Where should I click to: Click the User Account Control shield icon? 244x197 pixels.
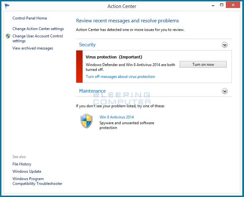pos(8,36)
